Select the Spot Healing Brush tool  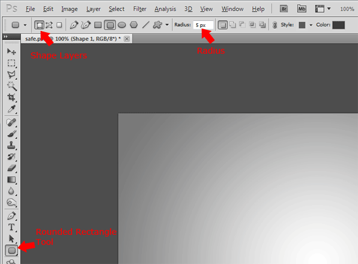click(x=11, y=122)
